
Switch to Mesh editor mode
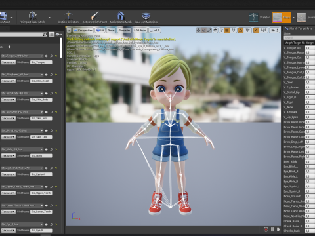coord(282,18)
